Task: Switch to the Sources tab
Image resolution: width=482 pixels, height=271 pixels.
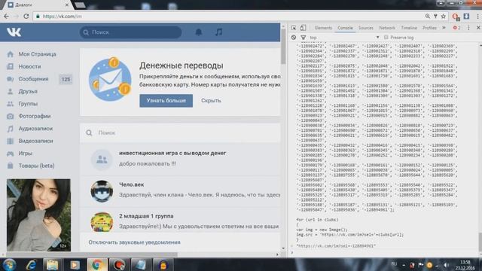Action: tap(366, 28)
